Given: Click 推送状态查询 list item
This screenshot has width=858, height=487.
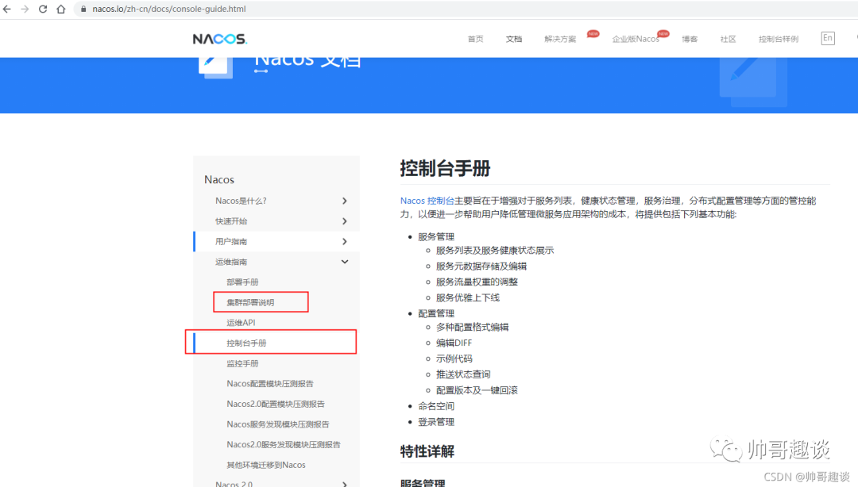Looking at the screenshot, I should pos(463,374).
